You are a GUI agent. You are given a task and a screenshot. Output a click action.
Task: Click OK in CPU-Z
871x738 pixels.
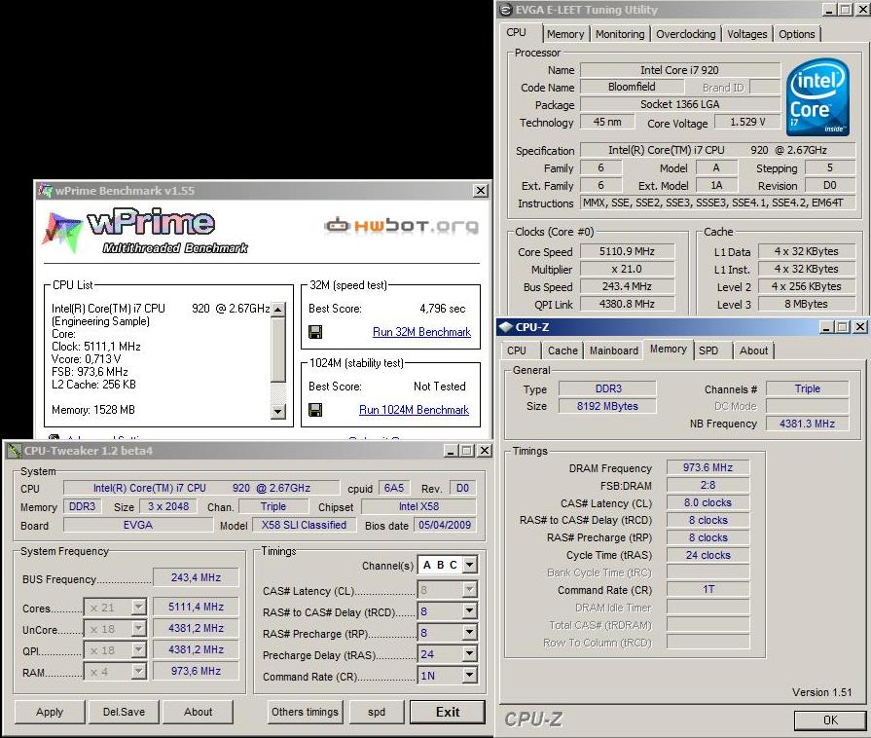pyautogui.click(x=830, y=720)
